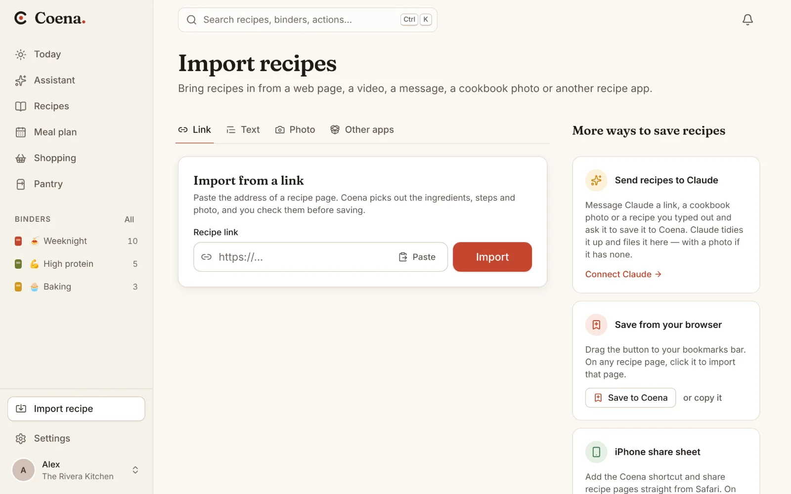Show All binders
The width and height of the screenshot is (791, 494).
[x=129, y=219]
